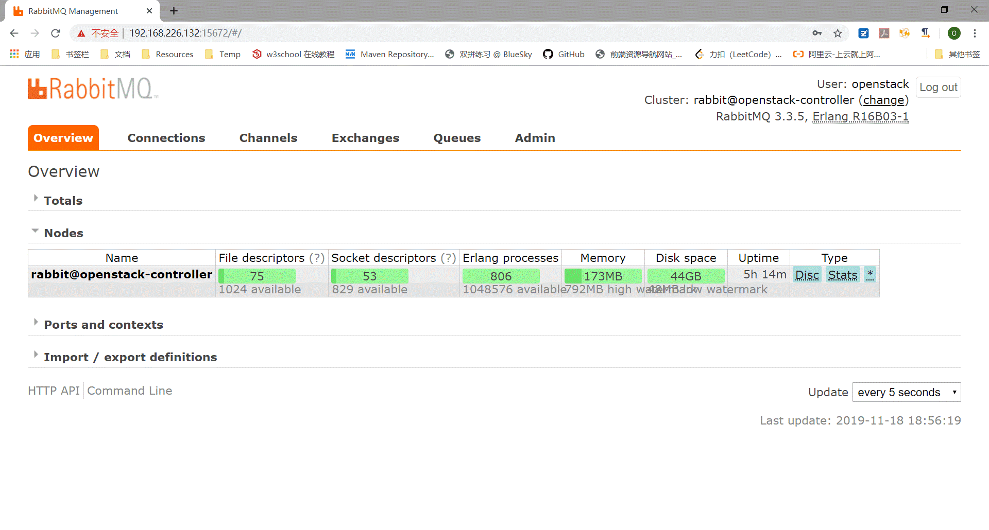Viewport: 989px width, 530px height.
Task: Click the Socket descriptors help (?) mark
Action: point(448,258)
